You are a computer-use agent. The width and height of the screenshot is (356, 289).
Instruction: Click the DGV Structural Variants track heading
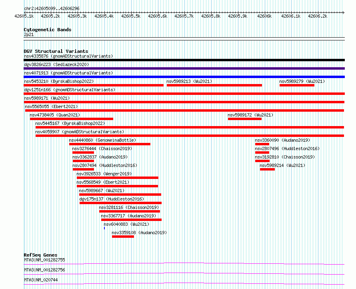[56, 51]
